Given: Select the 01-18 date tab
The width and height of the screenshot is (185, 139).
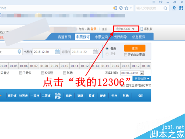Looking at the screenshot, I should [x=146, y=66].
